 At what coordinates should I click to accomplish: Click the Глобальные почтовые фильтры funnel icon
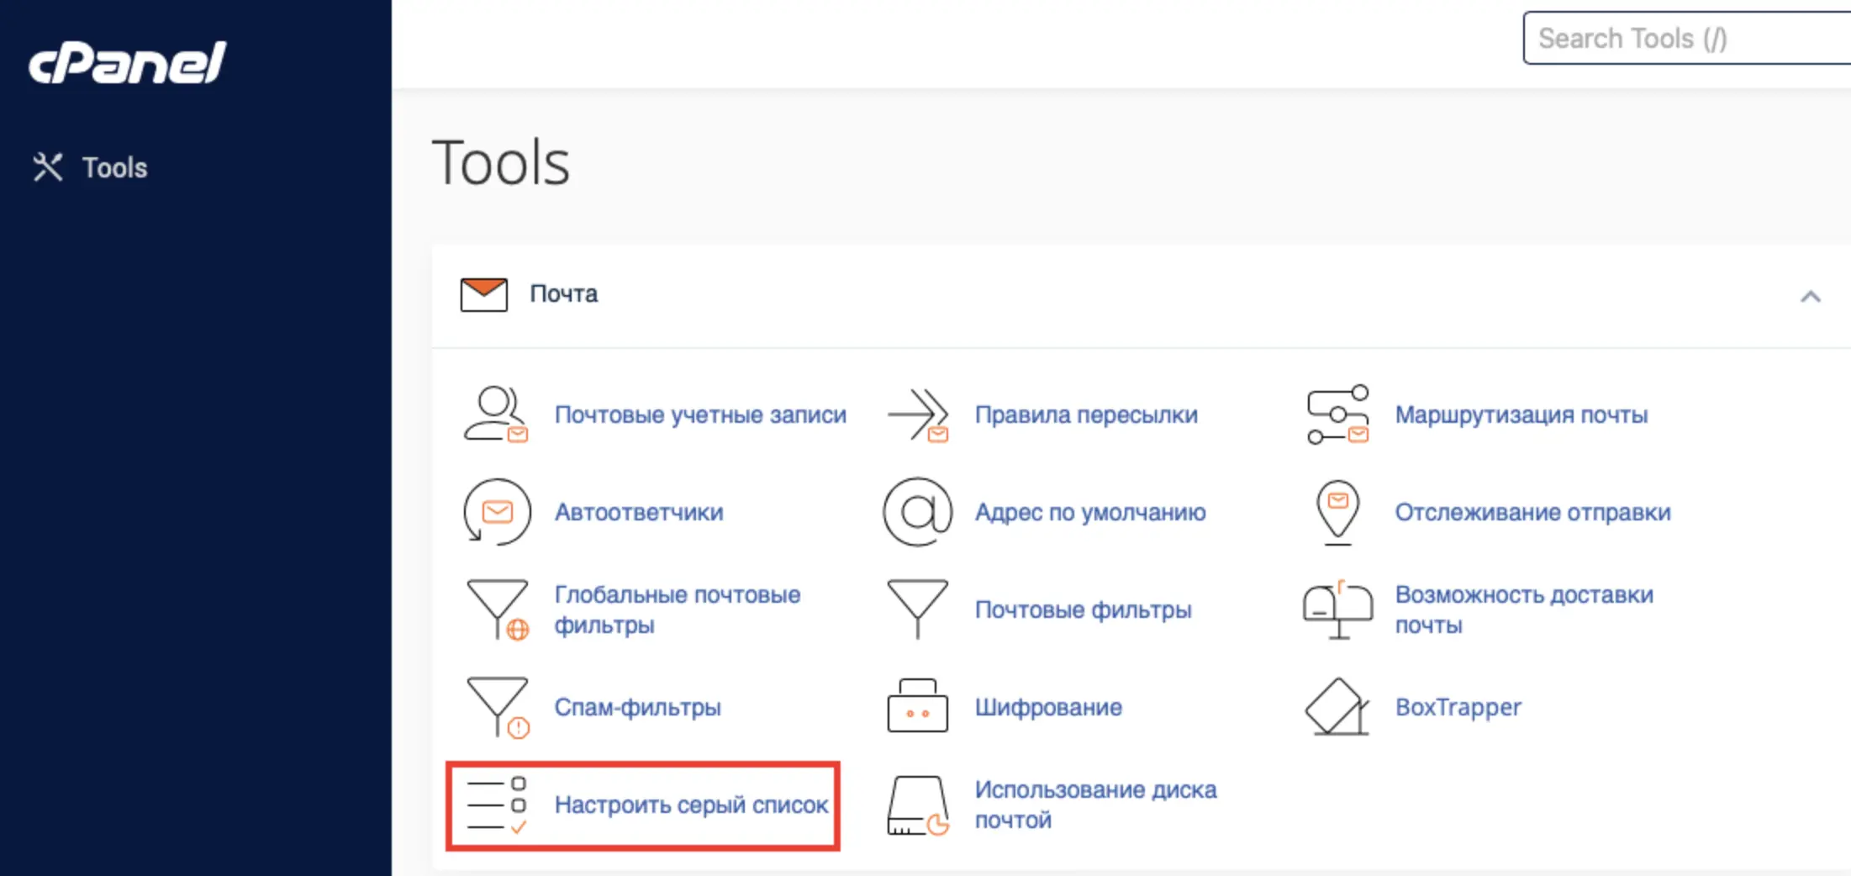point(498,610)
